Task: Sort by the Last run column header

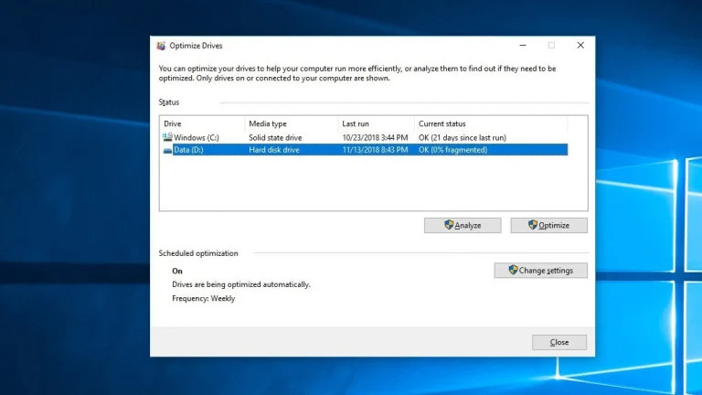Action: point(375,123)
